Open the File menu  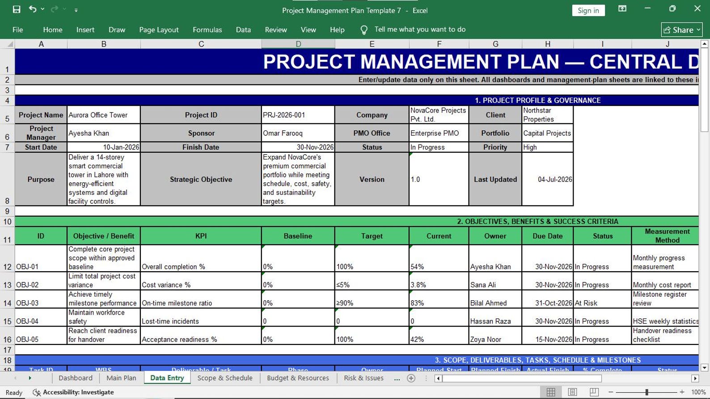(x=18, y=30)
